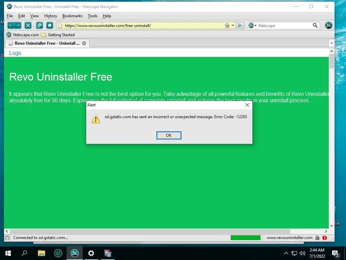The image size is (346, 260).
Task: Open Settings from the taskbar
Action: click(x=91, y=253)
